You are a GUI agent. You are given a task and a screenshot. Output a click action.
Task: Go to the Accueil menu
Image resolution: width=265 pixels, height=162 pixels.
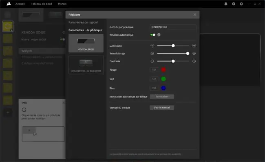tap(20, 4)
